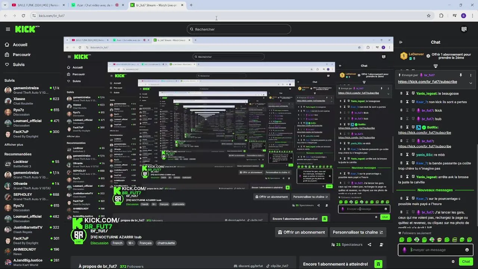Open recommended channel SEPHOLEY

click(x=32, y=197)
